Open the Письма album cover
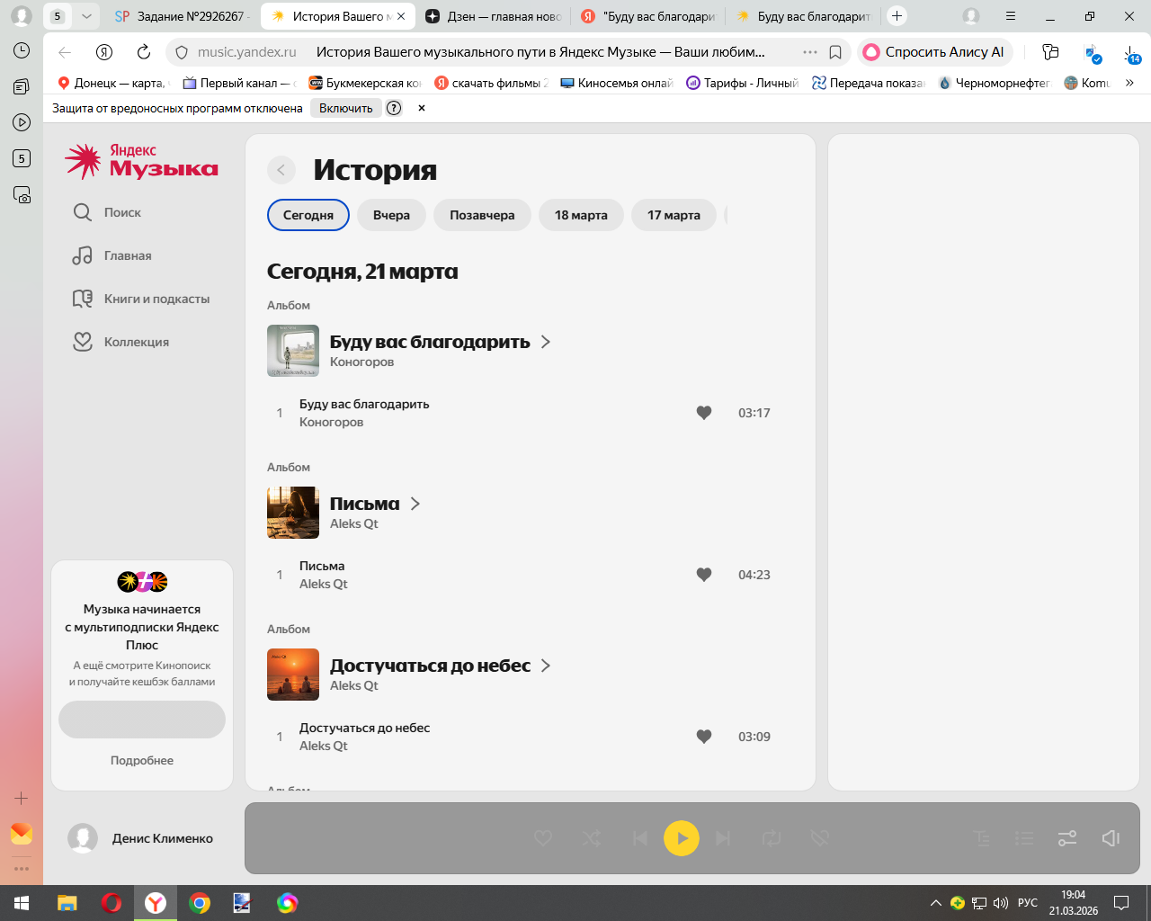Screen dimensions: 1151x921 point(293,513)
